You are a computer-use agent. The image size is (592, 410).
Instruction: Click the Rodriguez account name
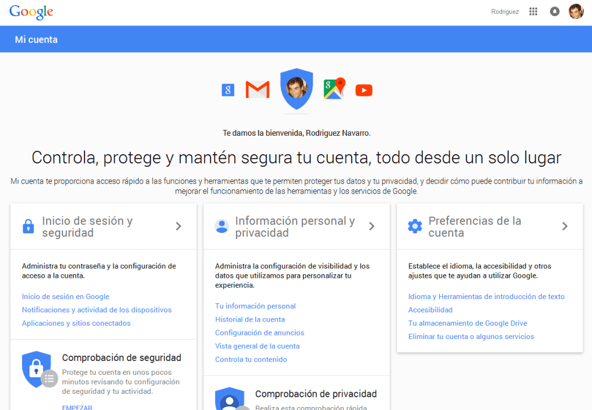click(x=504, y=11)
